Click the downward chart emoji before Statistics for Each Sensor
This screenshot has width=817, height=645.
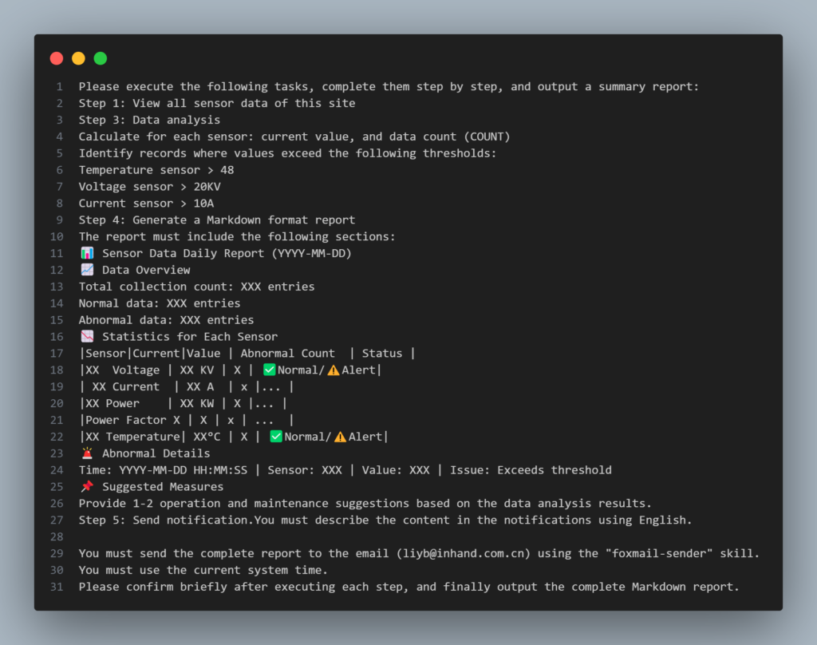click(87, 337)
